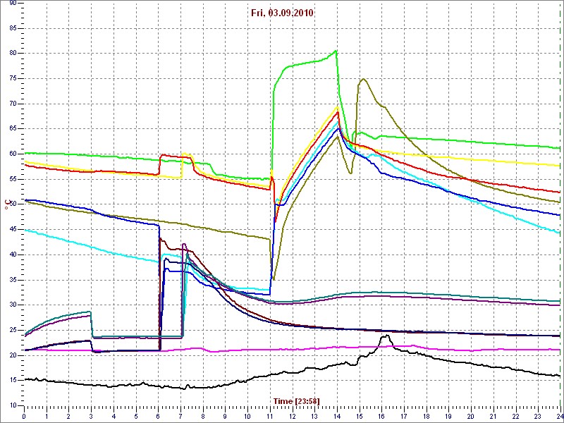Image resolution: width=564 pixels, height=423 pixels.
Task: Click hour '22' on the time axis
Action: (x=516, y=416)
